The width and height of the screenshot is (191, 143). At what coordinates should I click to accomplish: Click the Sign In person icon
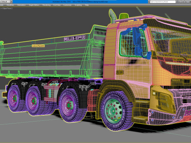coord(188,2)
